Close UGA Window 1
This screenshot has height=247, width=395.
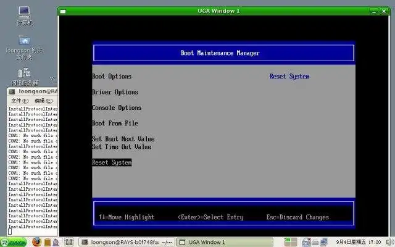(384, 11)
